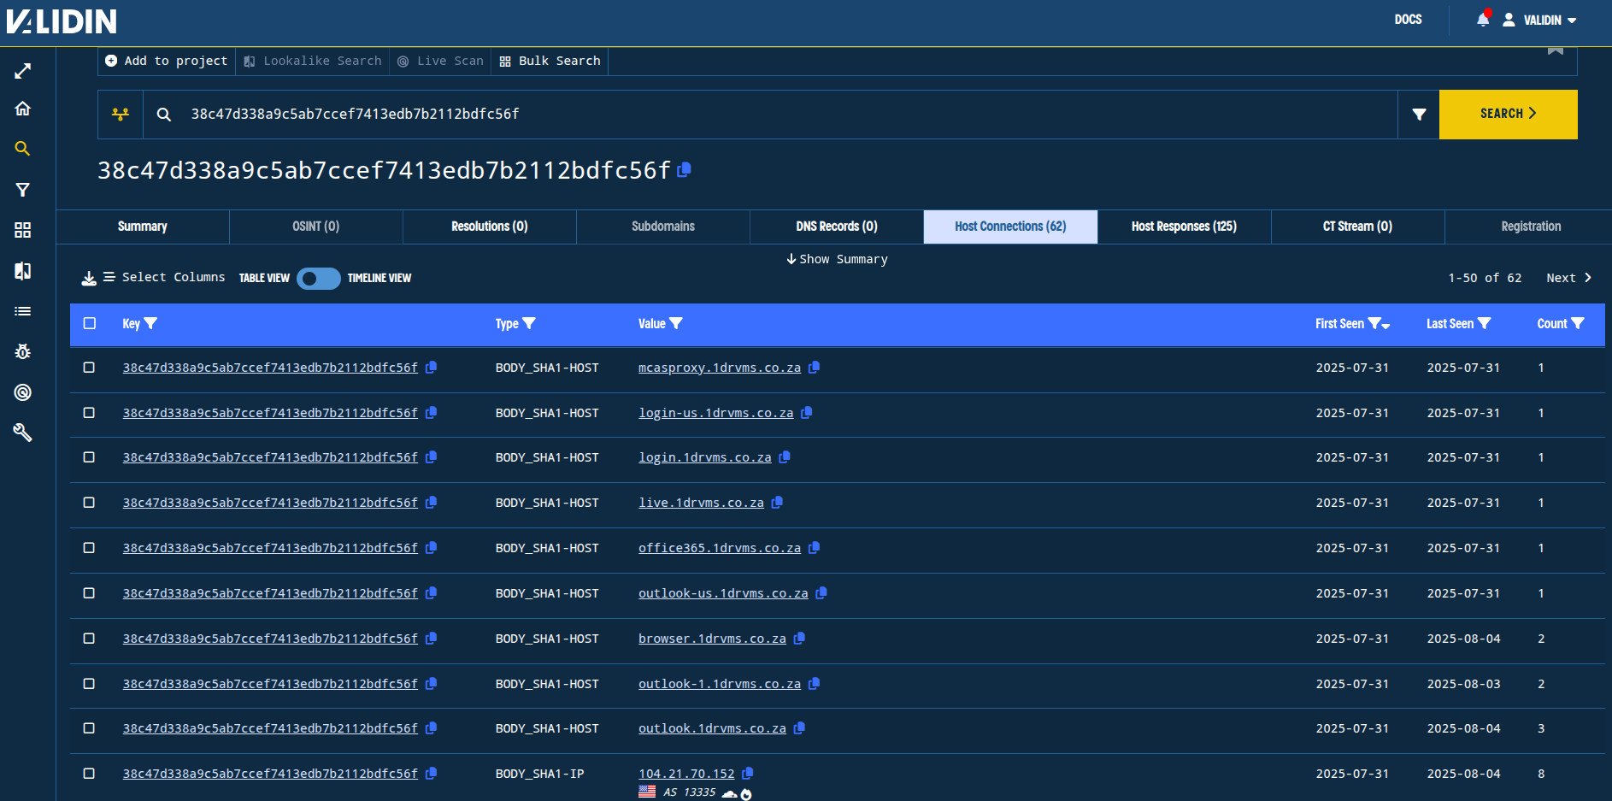
Task: Click the Validin logo
Action: coord(62,21)
